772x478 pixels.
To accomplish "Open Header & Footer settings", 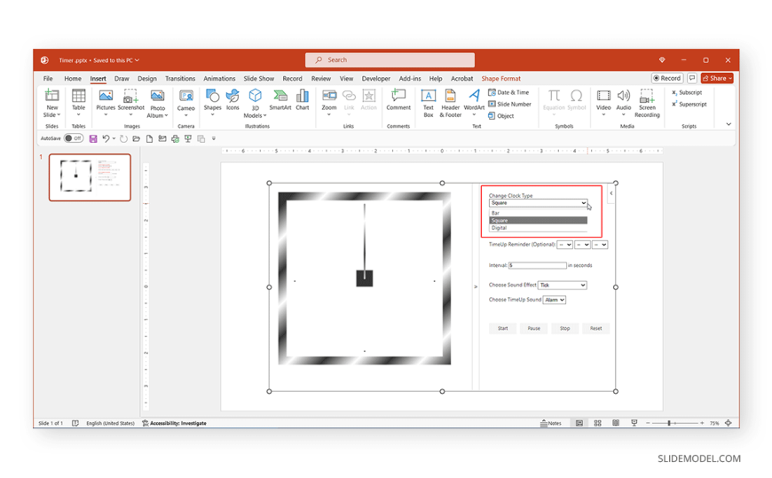I will (x=450, y=104).
